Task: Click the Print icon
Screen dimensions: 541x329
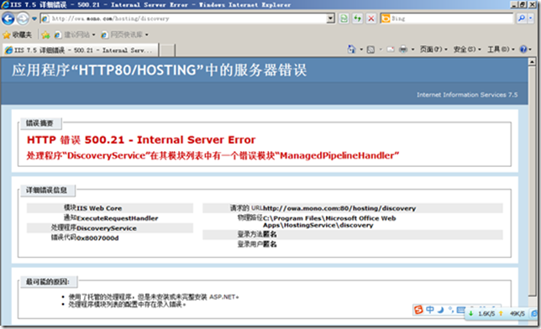Action: point(403,50)
